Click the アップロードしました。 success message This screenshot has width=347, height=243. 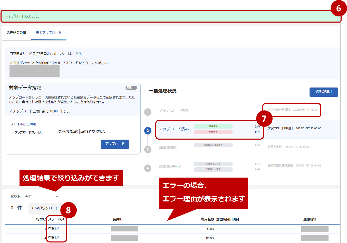click(22, 16)
